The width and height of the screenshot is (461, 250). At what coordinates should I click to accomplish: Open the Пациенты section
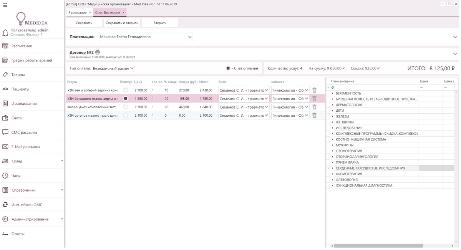[x=20, y=89]
